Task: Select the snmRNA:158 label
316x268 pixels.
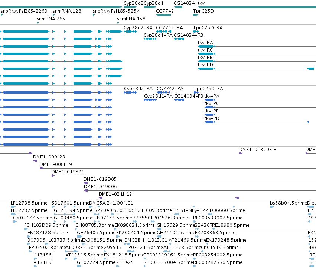Action: [131, 19]
